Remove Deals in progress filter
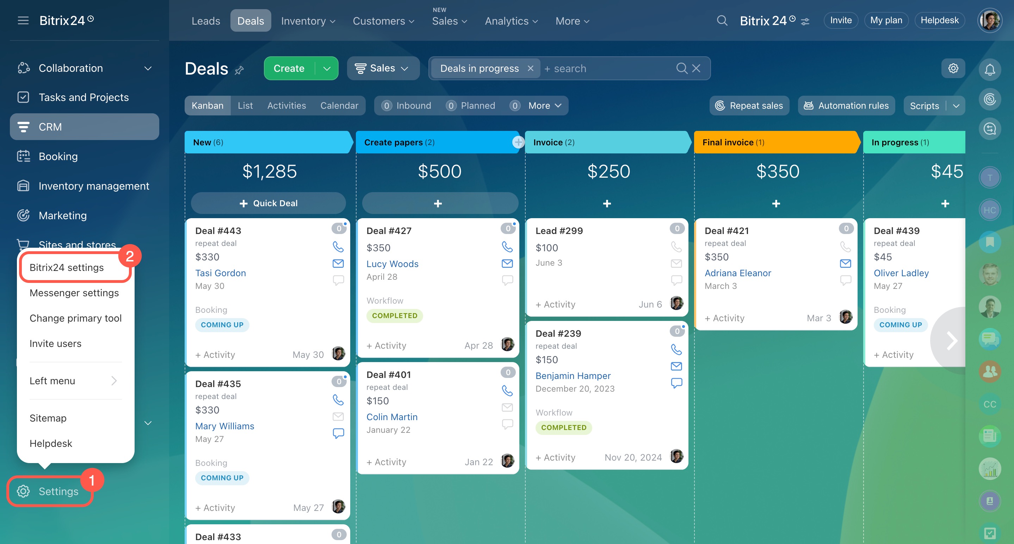Screen dimensions: 1014x544 click(530, 68)
